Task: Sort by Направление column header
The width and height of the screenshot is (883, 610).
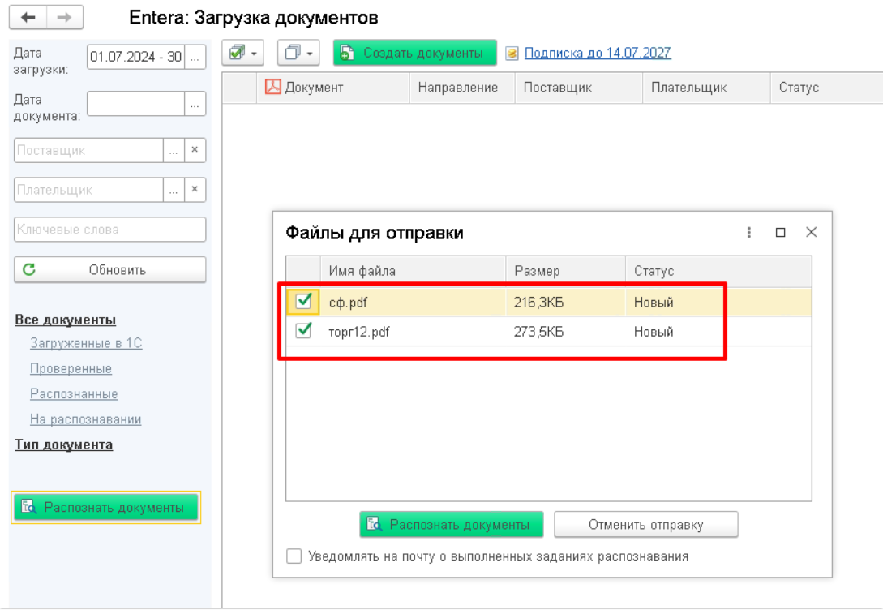Action: [462, 88]
